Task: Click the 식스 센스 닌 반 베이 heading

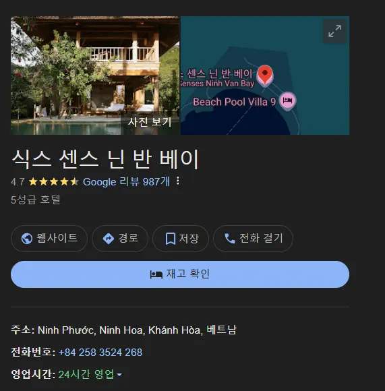Action: 105,159
